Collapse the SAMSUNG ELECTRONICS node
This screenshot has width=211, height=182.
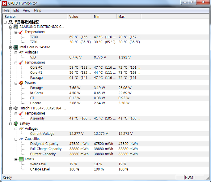click(x=11, y=27)
